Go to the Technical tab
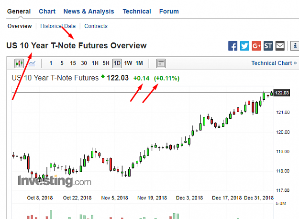Viewport: 299px width, 219px height. point(137,11)
